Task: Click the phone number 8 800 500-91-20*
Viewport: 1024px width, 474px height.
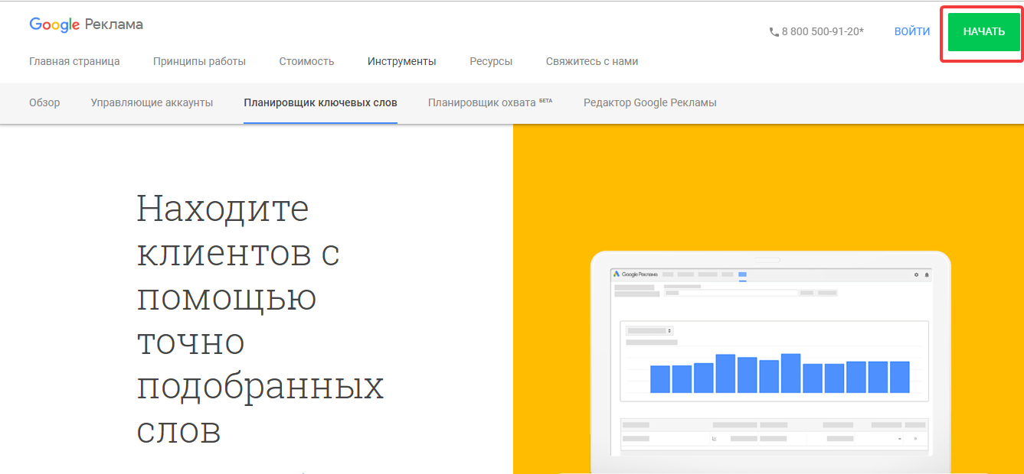Action: click(x=823, y=32)
